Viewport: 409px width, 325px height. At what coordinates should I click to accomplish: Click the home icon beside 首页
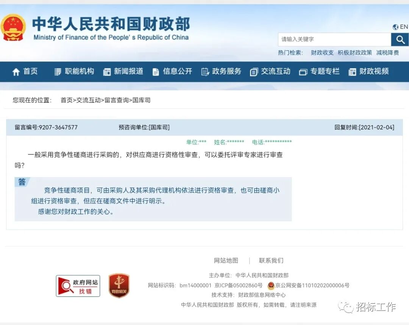tap(16, 72)
